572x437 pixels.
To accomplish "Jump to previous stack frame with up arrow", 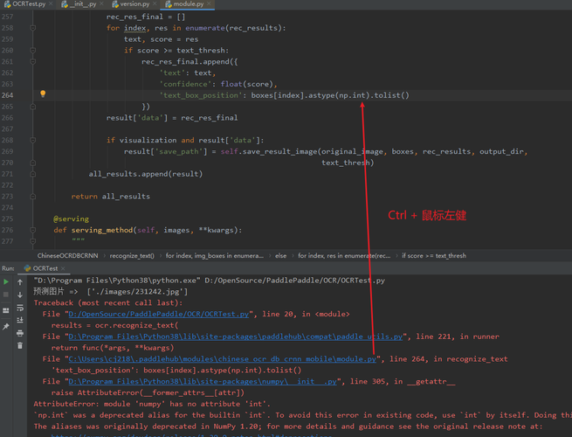I will 20,281.
